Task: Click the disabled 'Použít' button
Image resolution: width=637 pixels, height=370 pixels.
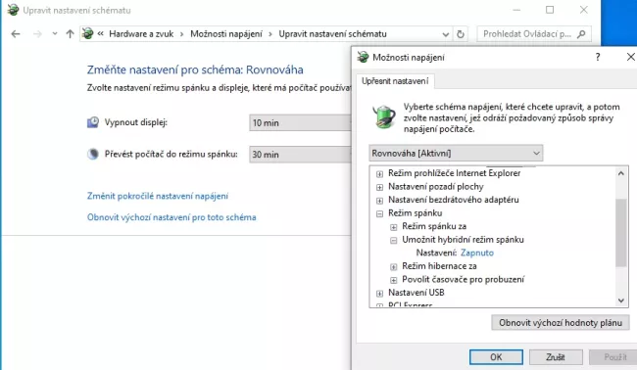Action: (x=614, y=357)
